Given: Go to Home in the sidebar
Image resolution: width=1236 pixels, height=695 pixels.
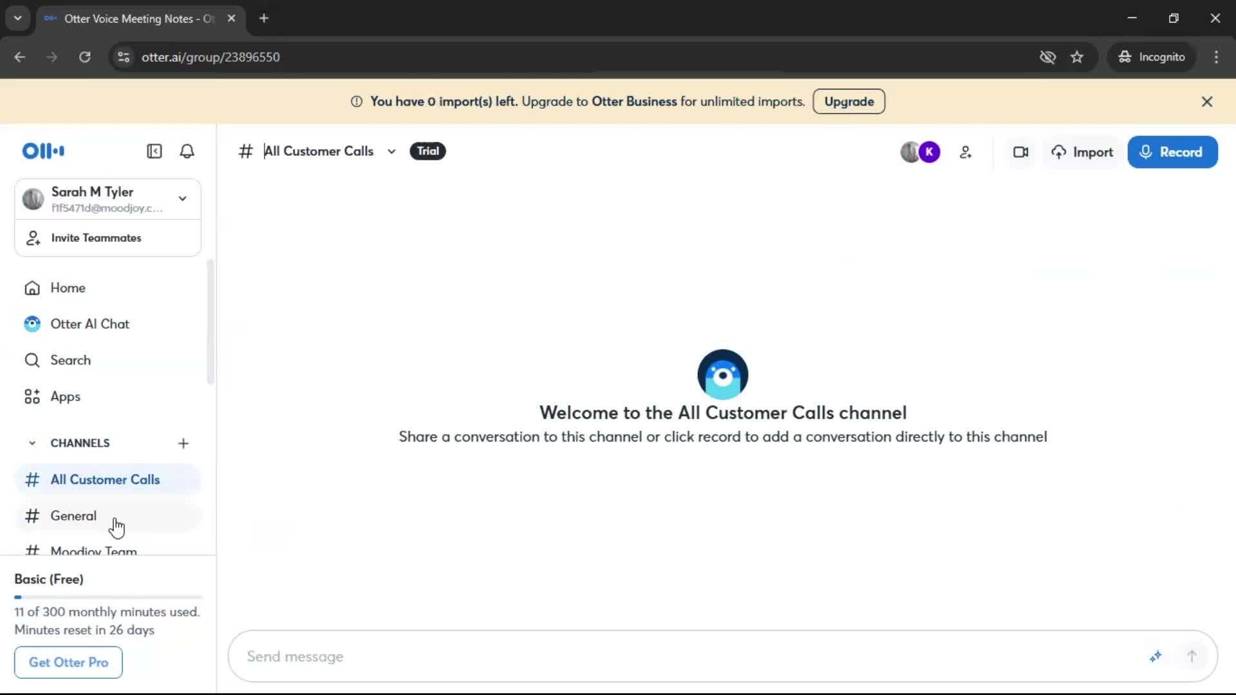Looking at the screenshot, I should coord(108,288).
